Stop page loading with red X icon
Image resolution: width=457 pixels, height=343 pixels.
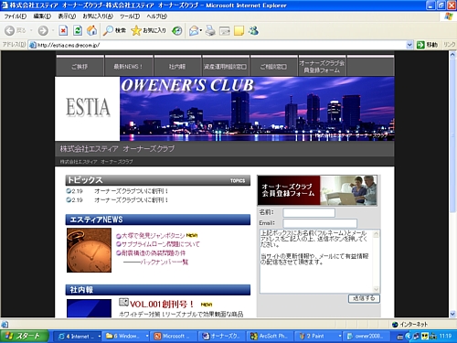pos(63,30)
